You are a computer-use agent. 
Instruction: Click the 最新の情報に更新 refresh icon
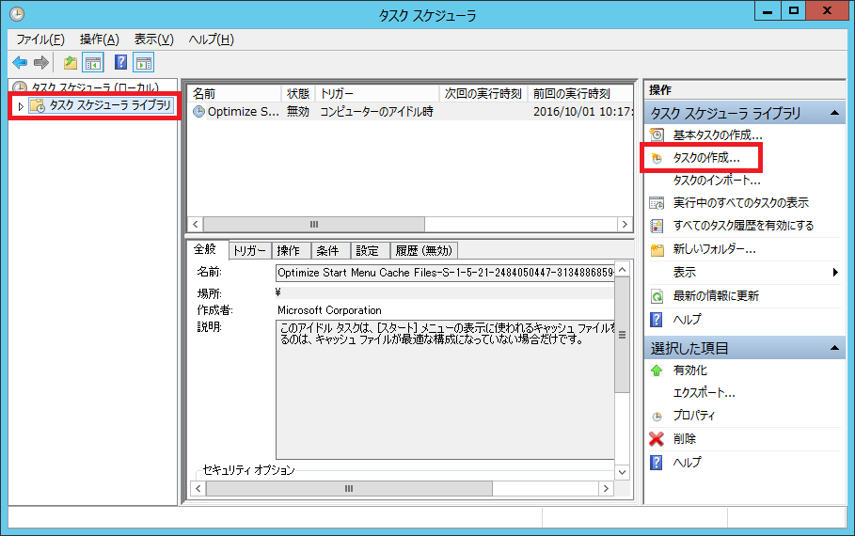[x=657, y=296]
